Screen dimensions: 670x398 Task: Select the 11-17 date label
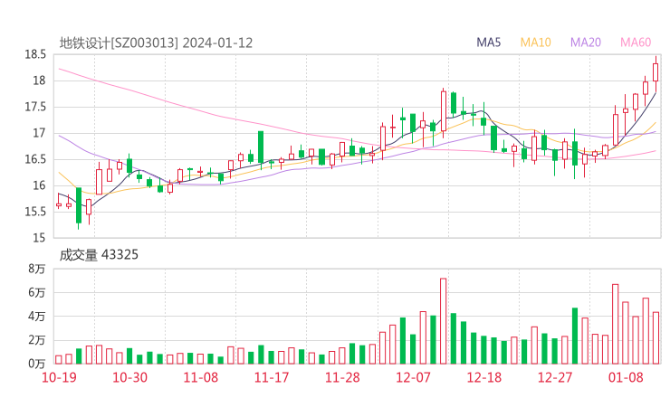click(x=272, y=377)
